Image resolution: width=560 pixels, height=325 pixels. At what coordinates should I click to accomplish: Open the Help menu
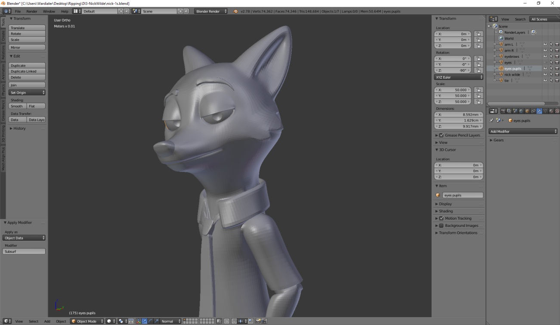tap(65, 11)
